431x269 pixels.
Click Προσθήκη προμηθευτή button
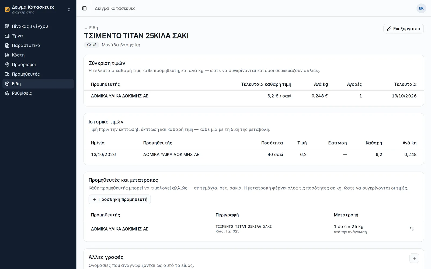point(120,199)
